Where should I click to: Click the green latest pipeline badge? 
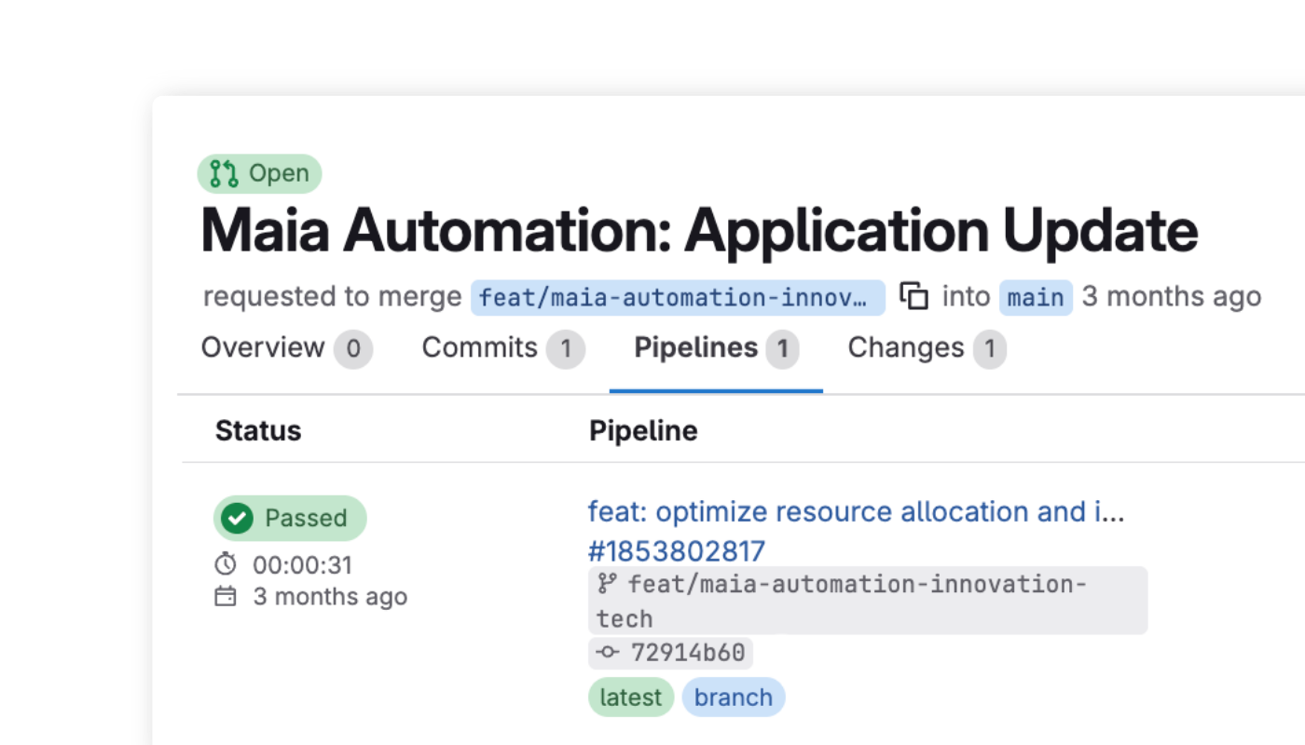click(631, 697)
